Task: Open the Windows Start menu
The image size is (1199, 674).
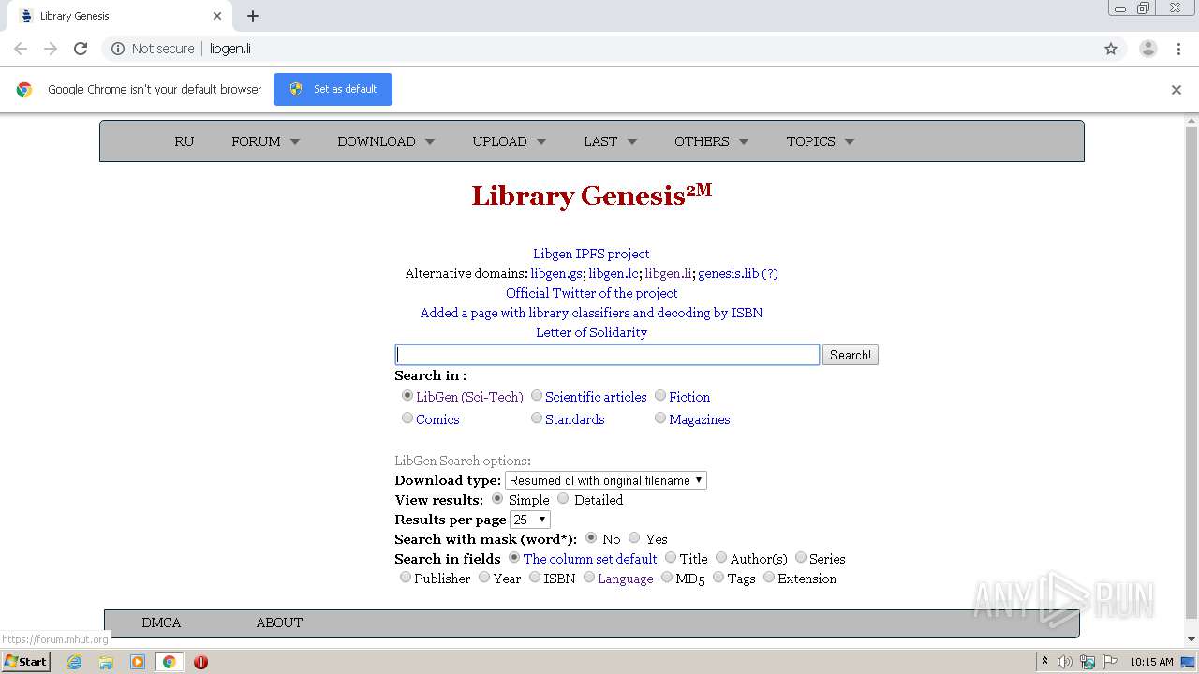Action: click(25, 661)
